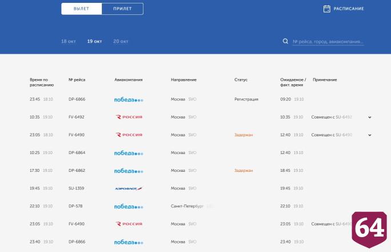The width and height of the screenshot is (391, 252).
Task: Click the Статус column header
Action: 241,80
